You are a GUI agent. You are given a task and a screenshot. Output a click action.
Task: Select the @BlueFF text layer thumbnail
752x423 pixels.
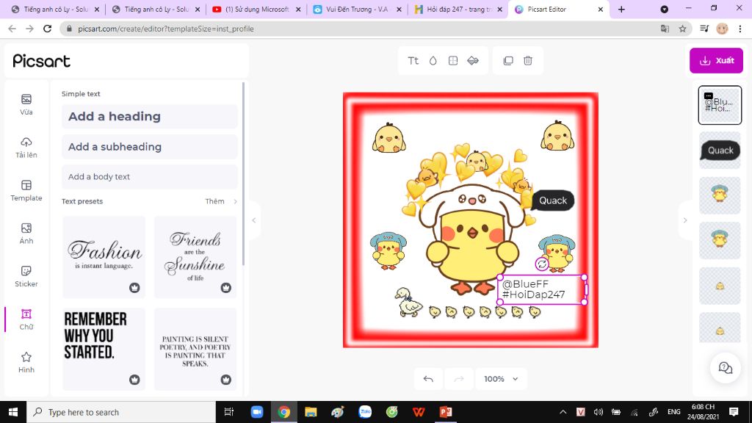point(720,105)
